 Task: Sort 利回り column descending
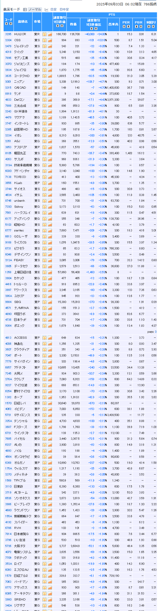153,26
